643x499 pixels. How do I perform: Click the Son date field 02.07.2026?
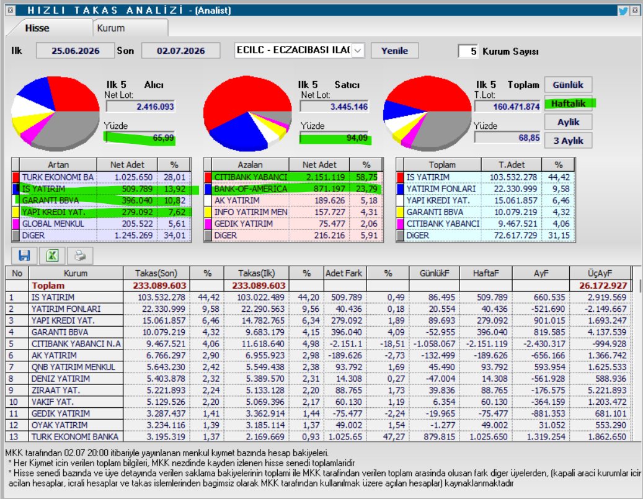(180, 50)
